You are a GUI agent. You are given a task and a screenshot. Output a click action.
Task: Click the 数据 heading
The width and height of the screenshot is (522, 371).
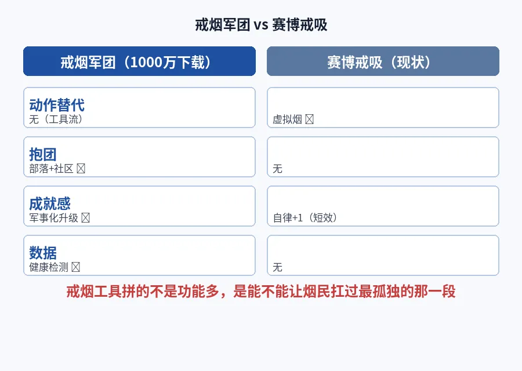tap(43, 253)
